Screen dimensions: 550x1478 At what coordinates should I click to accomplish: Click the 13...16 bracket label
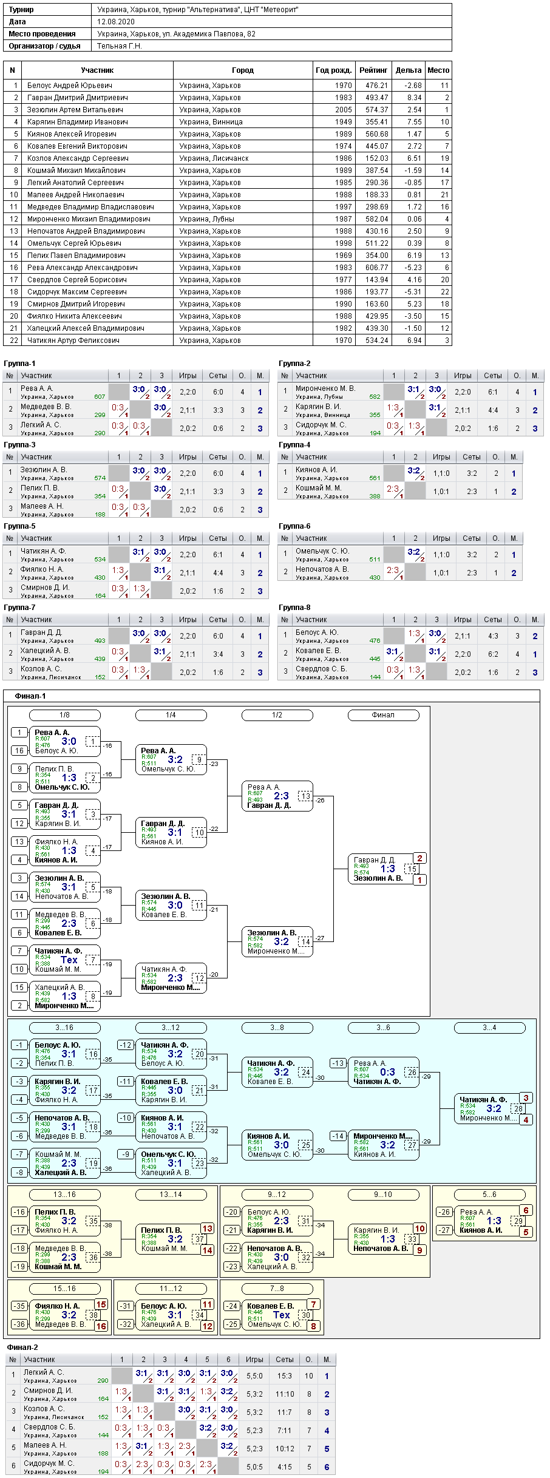pyautogui.click(x=65, y=1195)
